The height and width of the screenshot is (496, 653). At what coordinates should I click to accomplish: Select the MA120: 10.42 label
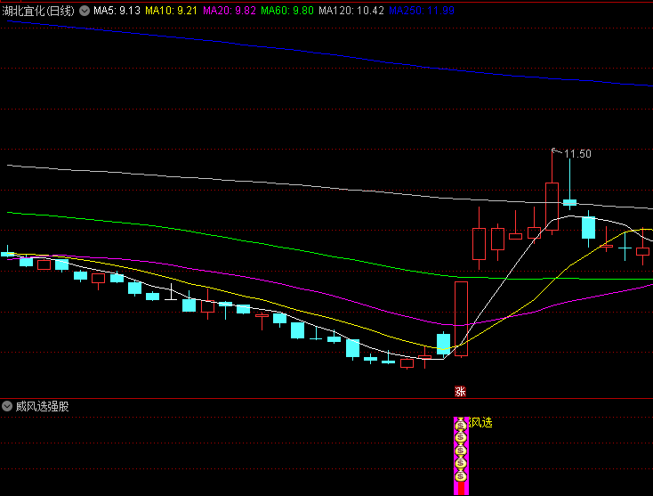coord(351,11)
